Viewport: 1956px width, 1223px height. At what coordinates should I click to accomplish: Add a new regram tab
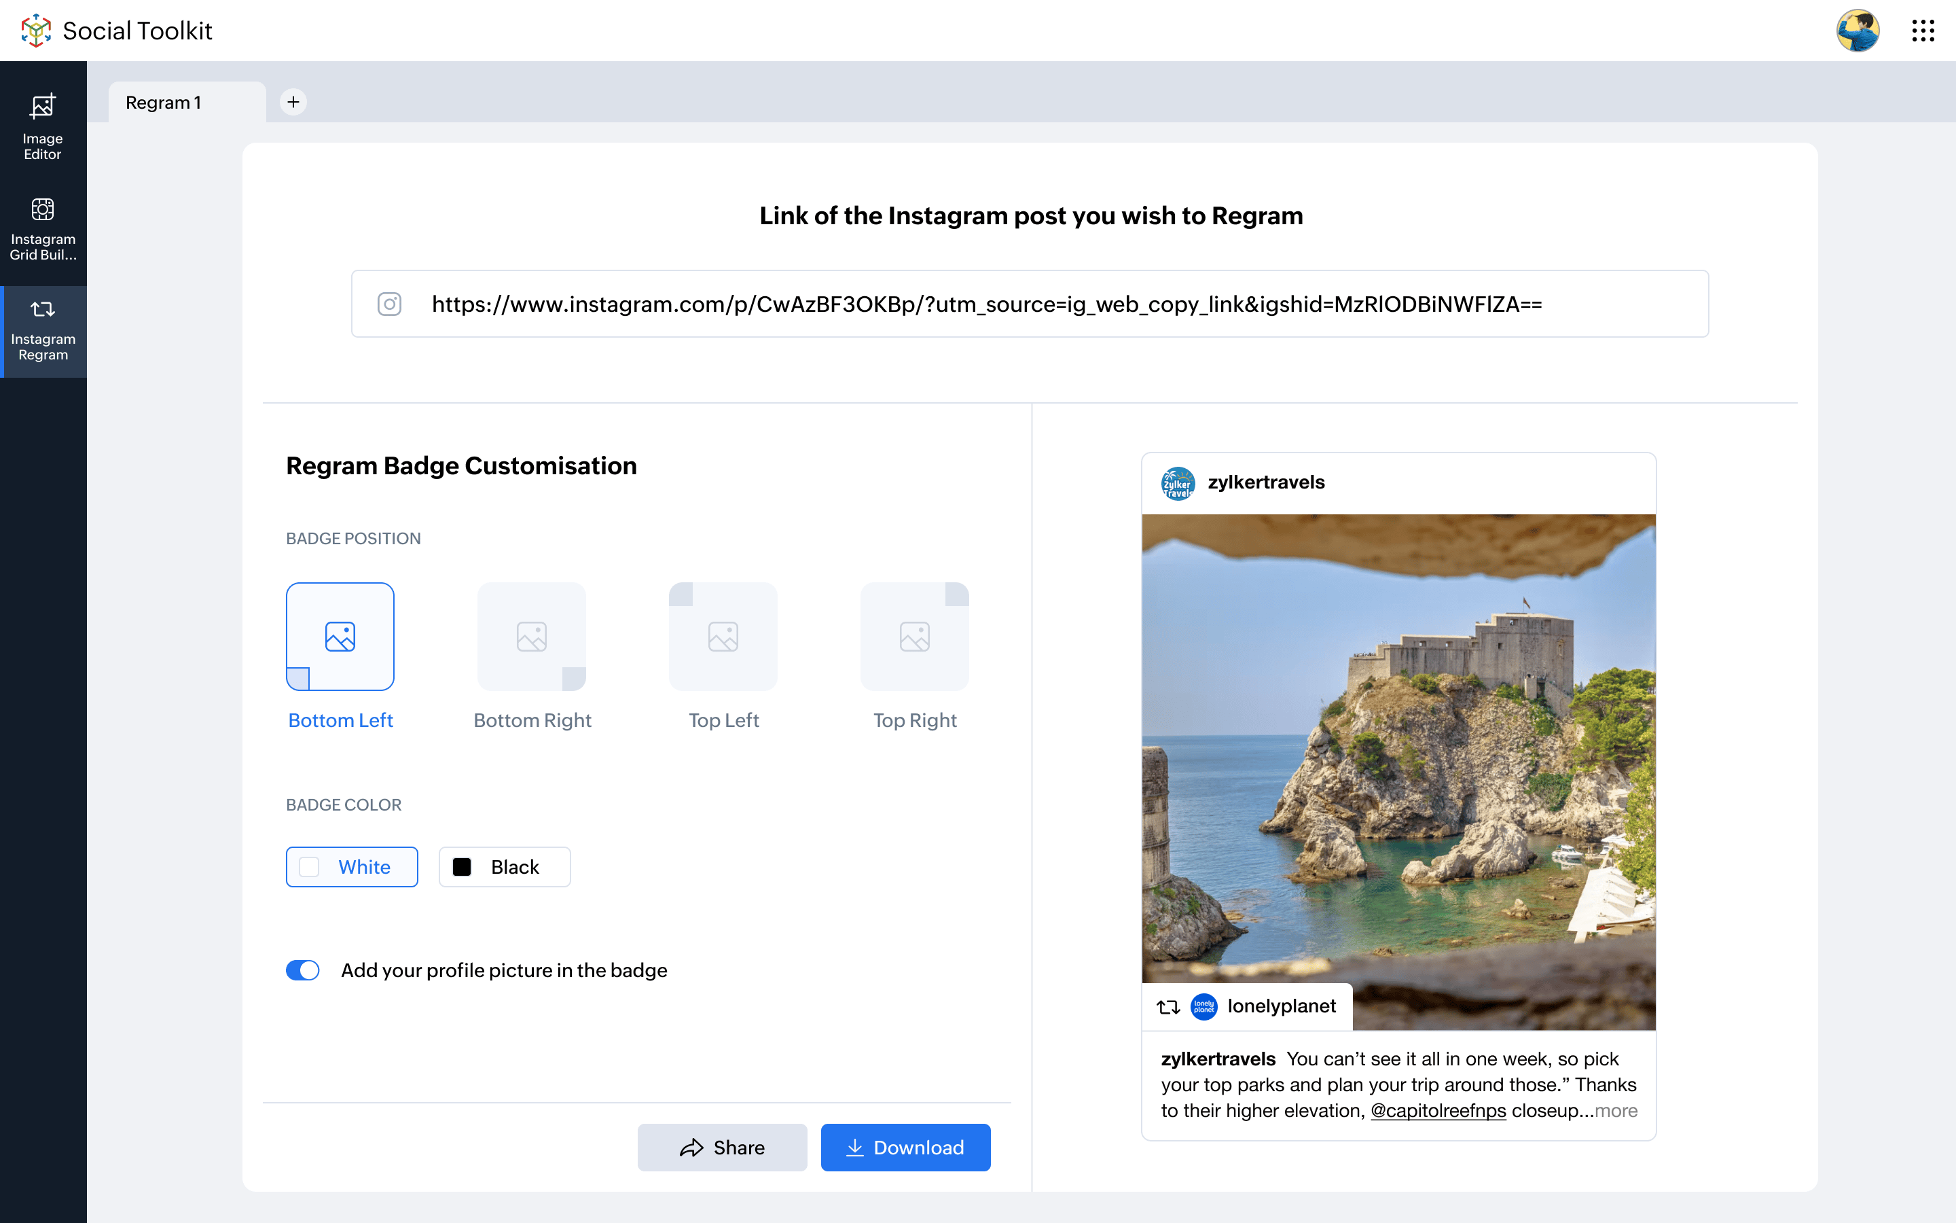293,102
